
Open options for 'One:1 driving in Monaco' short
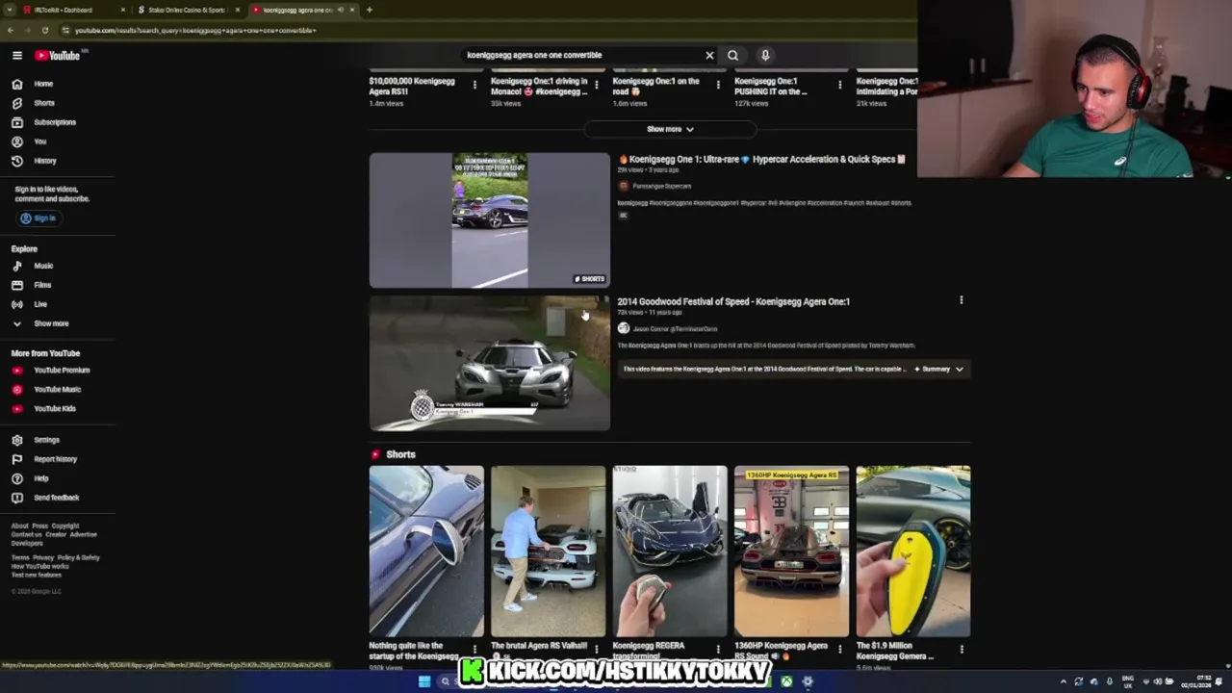[x=596, y=85]
